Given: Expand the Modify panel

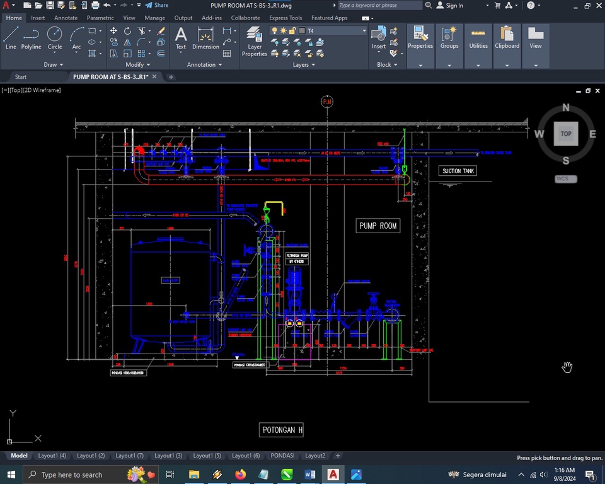Looking at the screenshot, I should pyautogui.click(x=138, y=64).
